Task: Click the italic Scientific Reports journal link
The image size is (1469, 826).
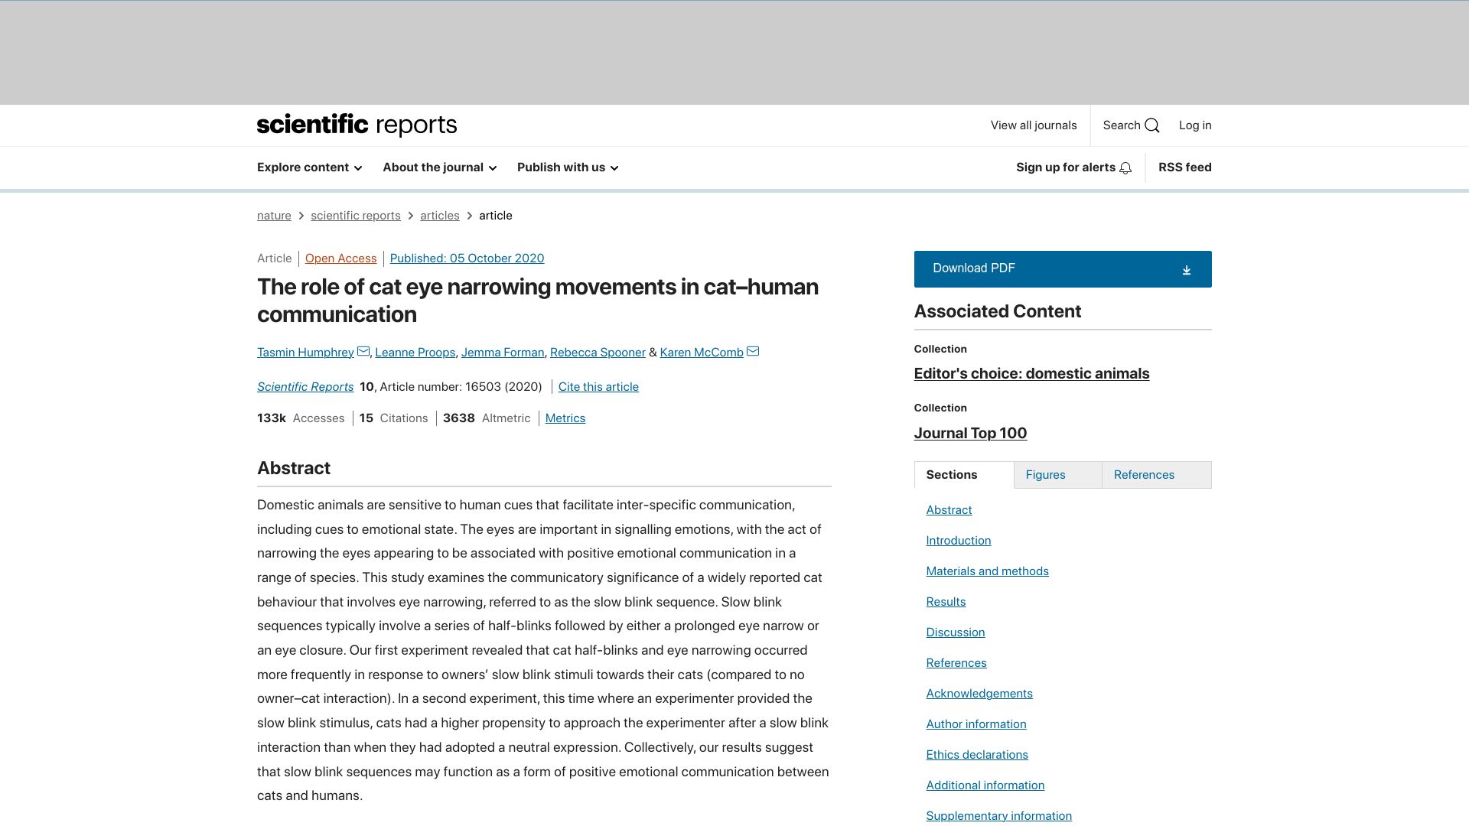Action: click(x=305, y=387)
